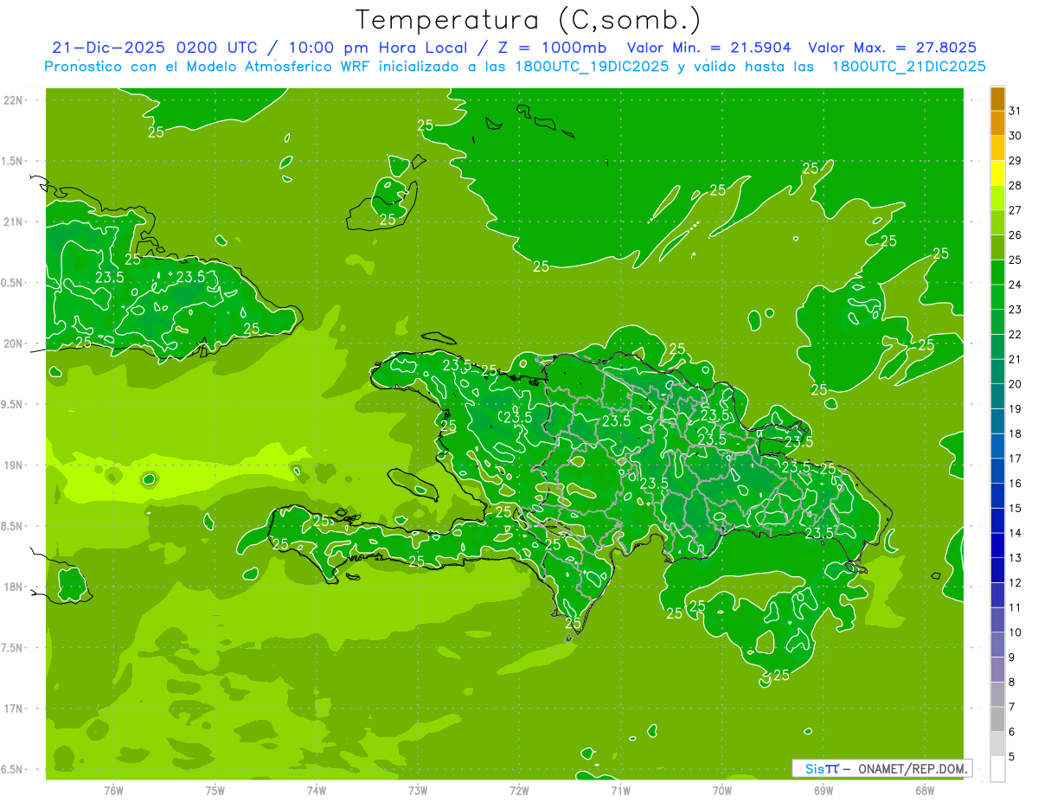Viewport: 1038px width, 802px height.
Task: Click the '75W' longitude axis label
Action: point(215,790)
